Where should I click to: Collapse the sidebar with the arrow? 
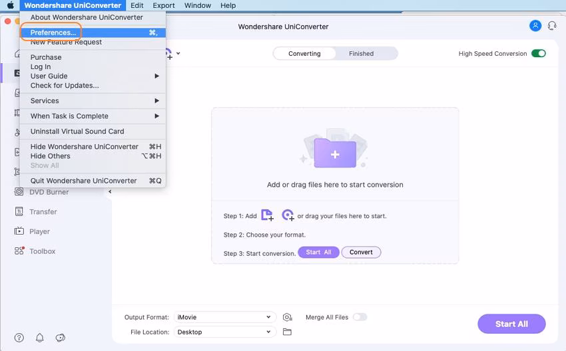pos(110,191)
